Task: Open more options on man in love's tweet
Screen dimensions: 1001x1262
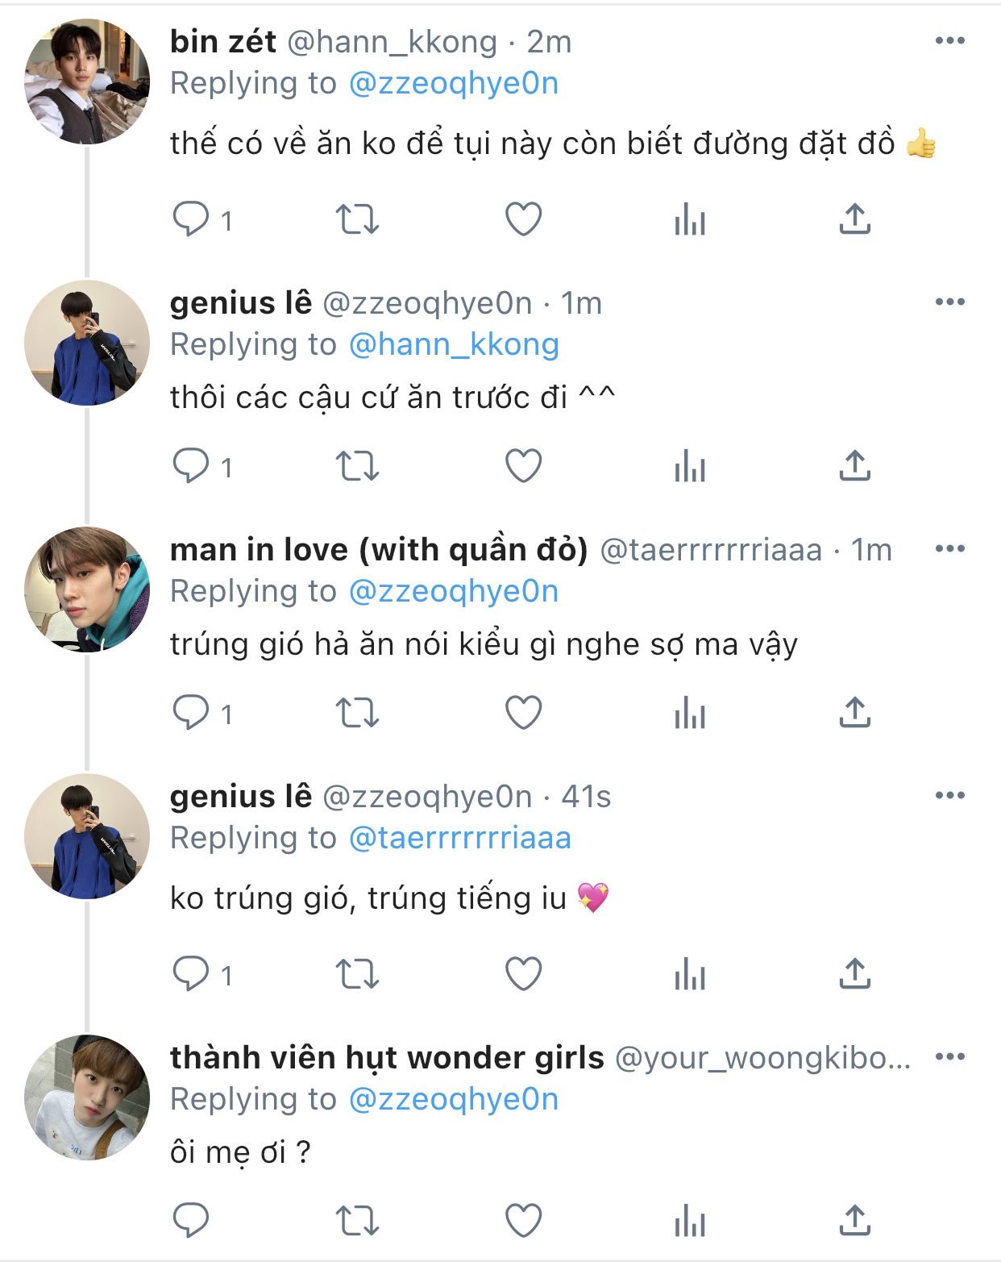Action: pyautogui.click(x=949, y=549)
